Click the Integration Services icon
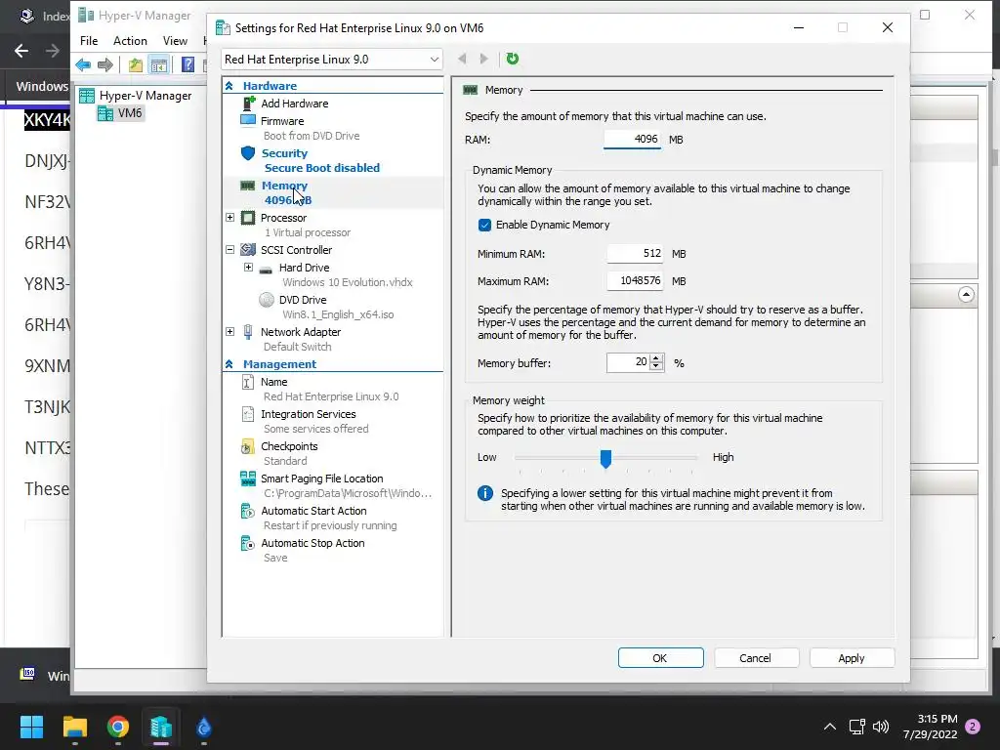The image size is (1000, 750). tap(248, 414)
